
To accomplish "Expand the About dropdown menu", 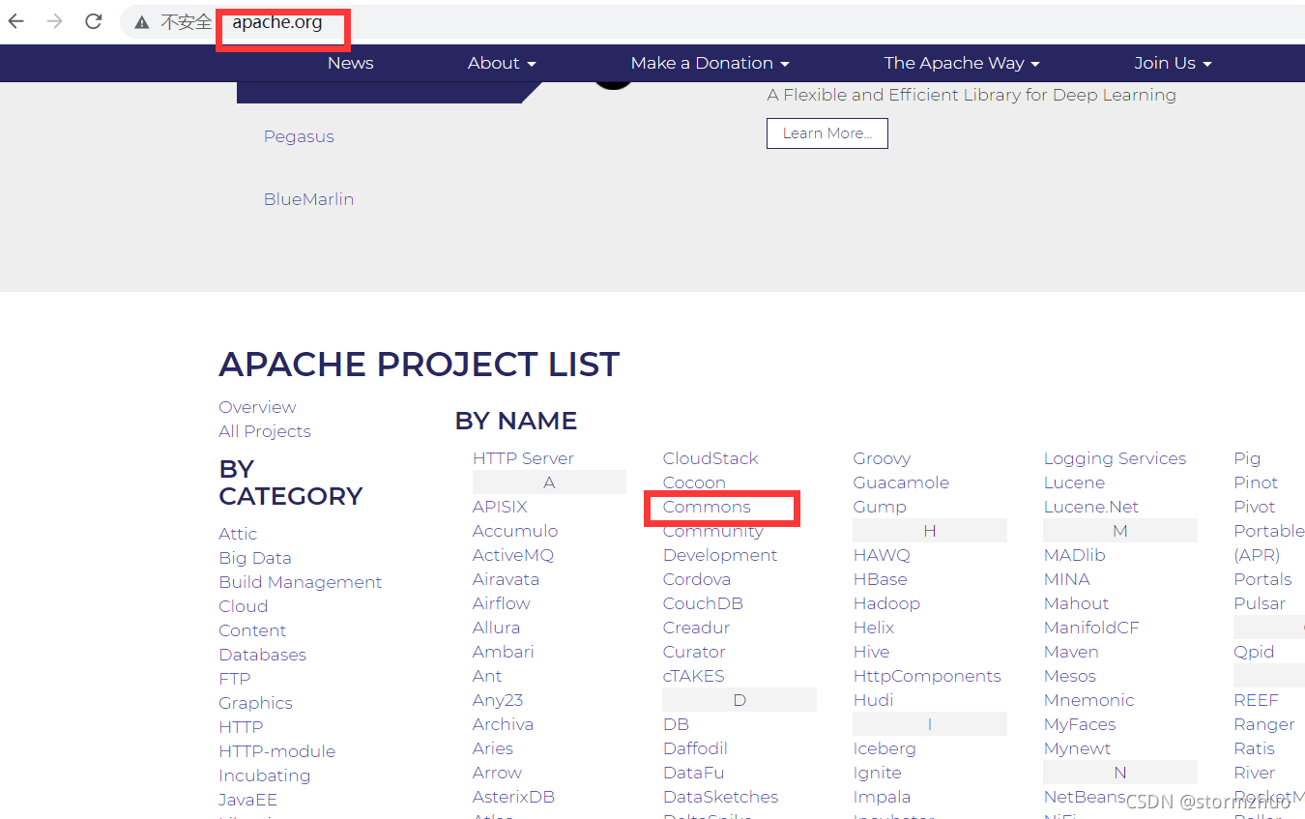I will [x=502, y=63].
